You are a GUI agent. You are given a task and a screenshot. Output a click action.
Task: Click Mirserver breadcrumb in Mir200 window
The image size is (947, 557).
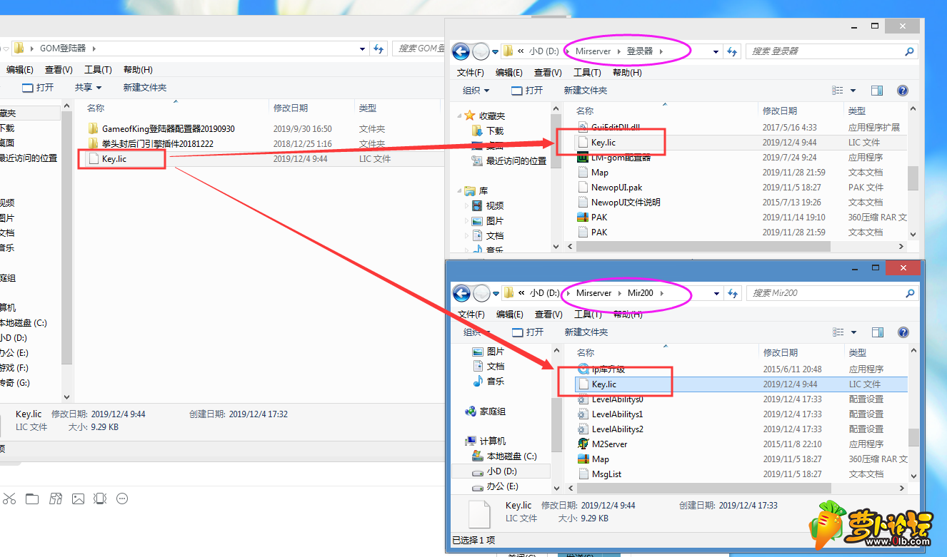594,293
